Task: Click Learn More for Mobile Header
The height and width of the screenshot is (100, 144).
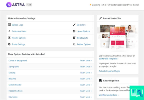Action: pyautogui.click(x=86, y=85)
